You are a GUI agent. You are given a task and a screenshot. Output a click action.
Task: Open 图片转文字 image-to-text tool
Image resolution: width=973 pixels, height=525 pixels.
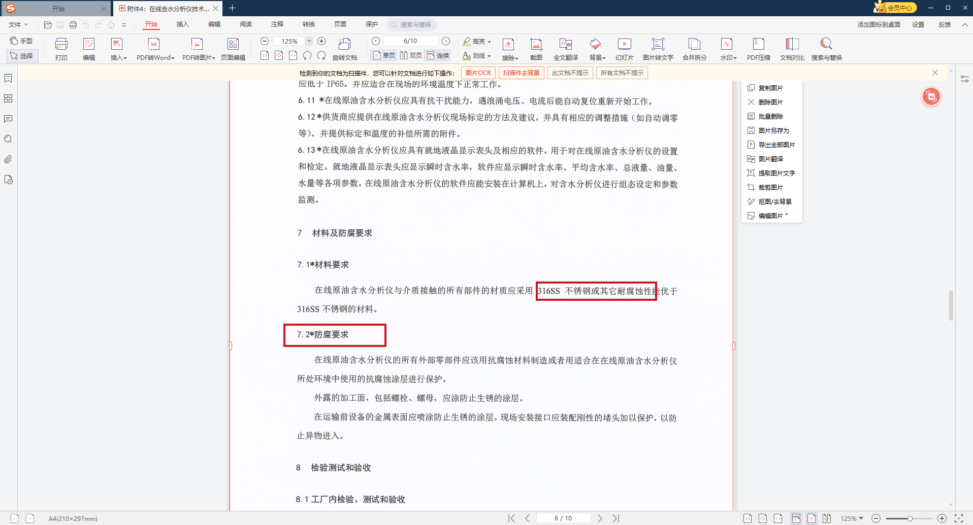click(x=658, y=49)
